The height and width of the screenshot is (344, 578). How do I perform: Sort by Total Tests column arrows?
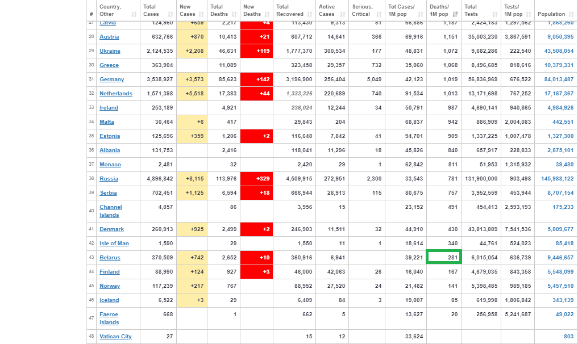pyautogui.click(x=495, y=14)
